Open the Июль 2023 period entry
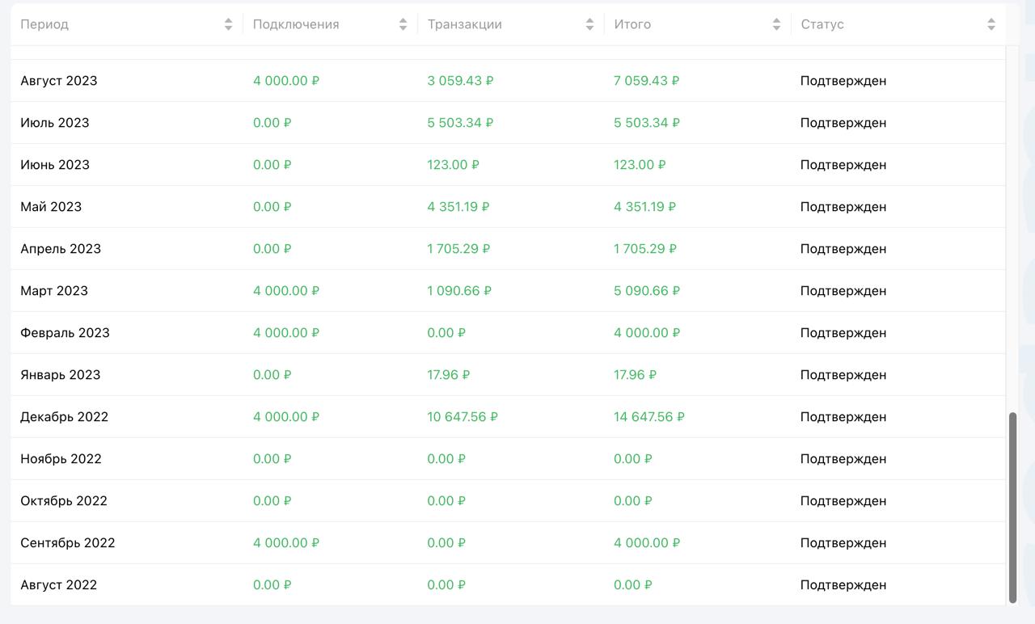 pyautogui.click(x=55, y=123)
